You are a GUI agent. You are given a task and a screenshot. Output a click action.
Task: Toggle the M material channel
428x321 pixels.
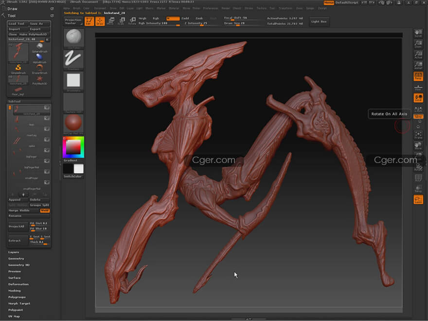coord(173,18)
